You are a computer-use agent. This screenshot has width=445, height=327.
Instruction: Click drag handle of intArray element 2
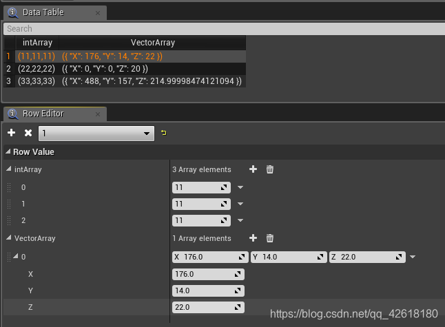[9, 220]
